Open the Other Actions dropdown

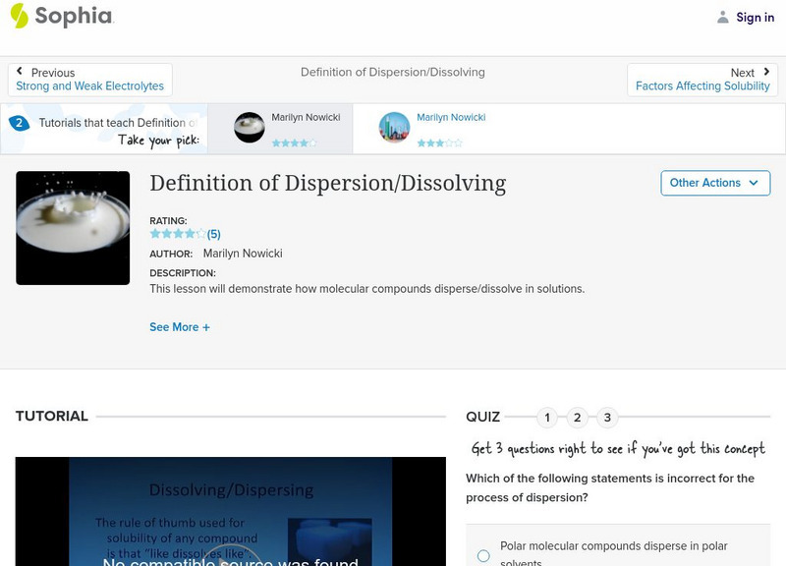coord(715,183)
